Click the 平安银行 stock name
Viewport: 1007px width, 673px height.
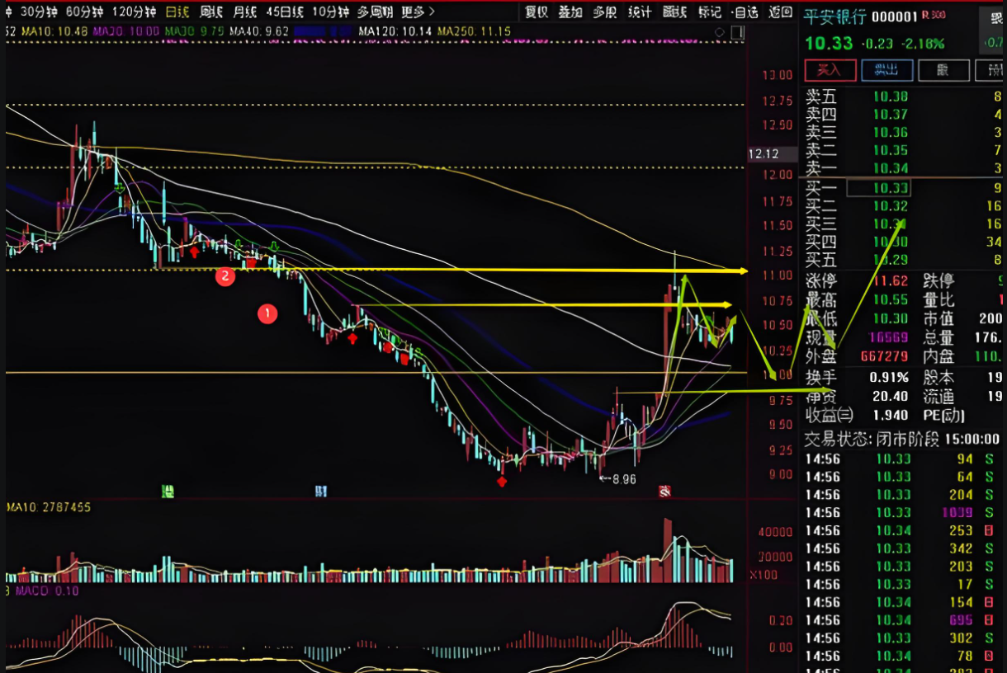(x=835, y=17)
